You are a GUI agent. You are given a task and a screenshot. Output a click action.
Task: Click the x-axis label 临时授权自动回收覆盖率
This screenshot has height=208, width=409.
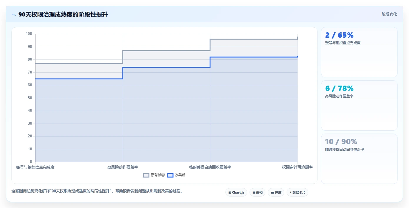210,167
